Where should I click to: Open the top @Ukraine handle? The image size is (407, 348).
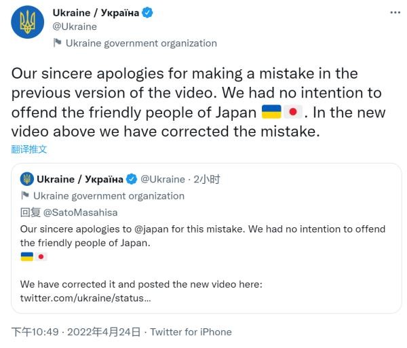tap(75, 26)
